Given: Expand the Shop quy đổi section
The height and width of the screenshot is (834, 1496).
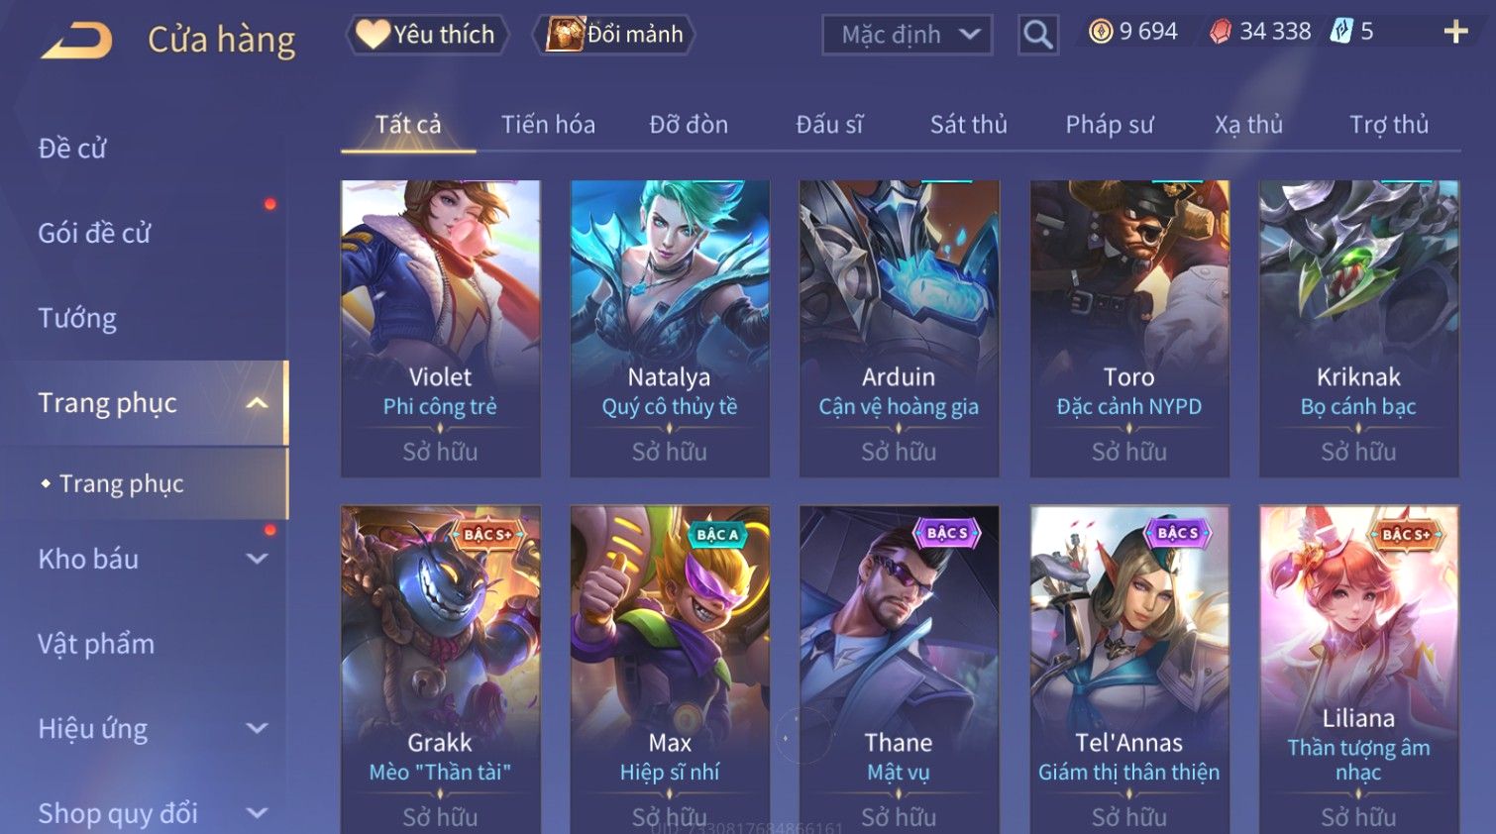Looking at the screenshot, I should pyautogui.click(x=257, y=813).
